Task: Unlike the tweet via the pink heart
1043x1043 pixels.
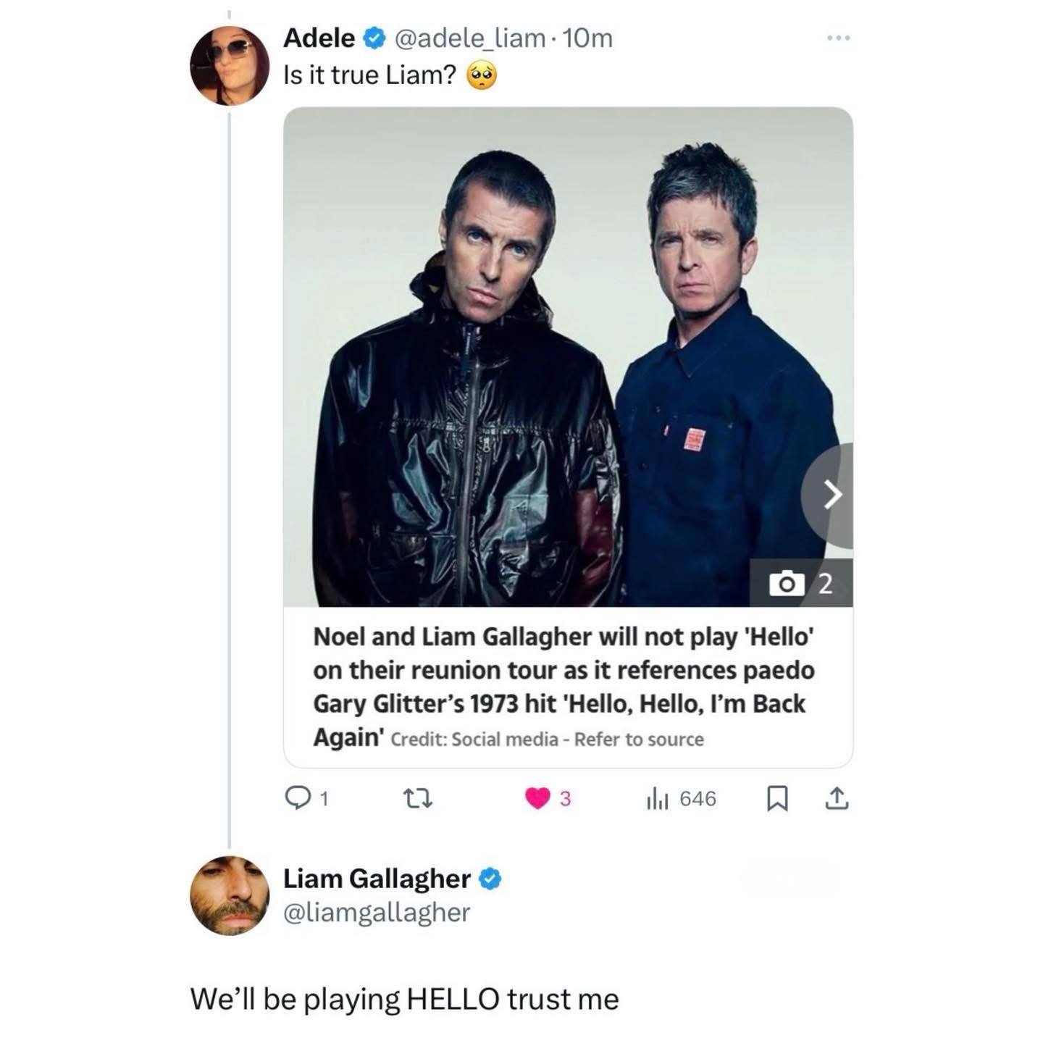Action: point(537,799)
